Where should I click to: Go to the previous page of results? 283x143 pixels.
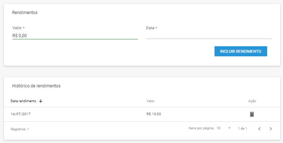[x=259, y=129]
